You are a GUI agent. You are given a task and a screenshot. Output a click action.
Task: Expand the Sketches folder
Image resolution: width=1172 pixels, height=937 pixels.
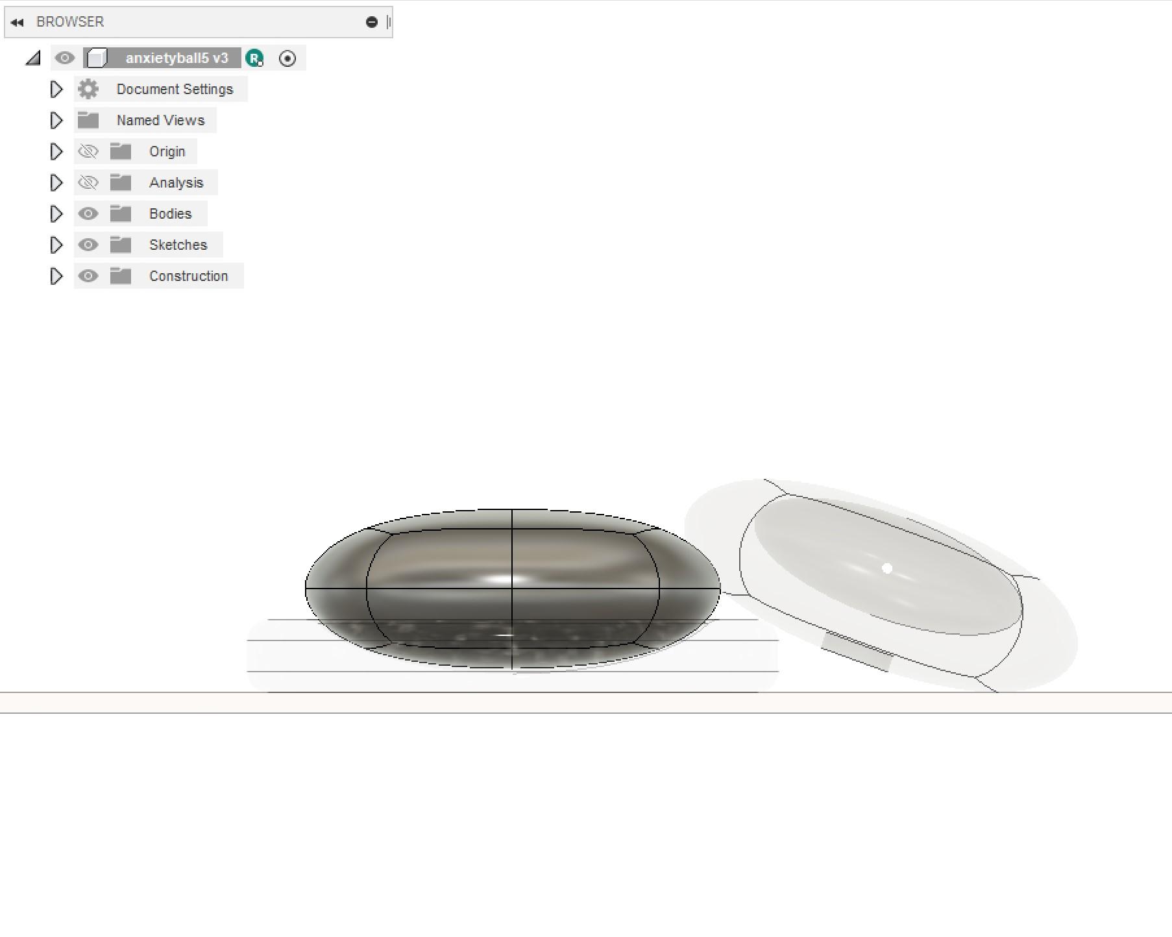(56, 245)
